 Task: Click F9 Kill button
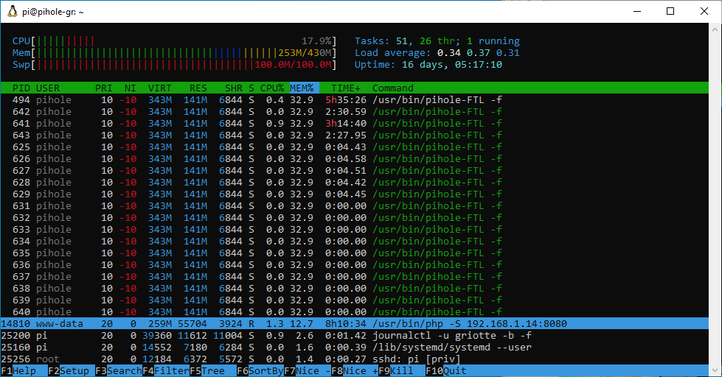[x=401, y=371]
